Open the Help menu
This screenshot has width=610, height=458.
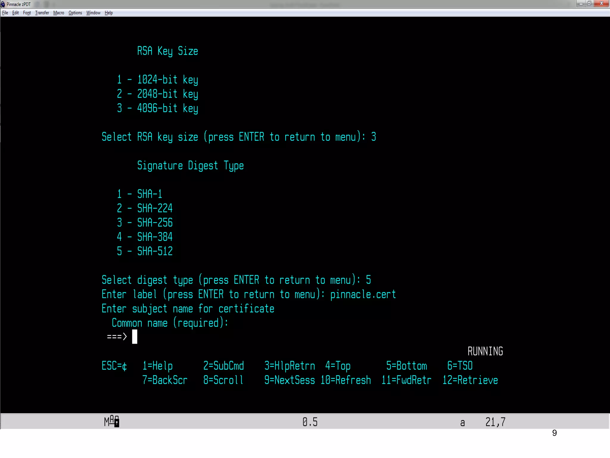point(109,13)
